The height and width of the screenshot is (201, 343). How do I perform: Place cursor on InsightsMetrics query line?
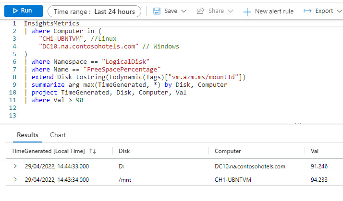[51, 23]
